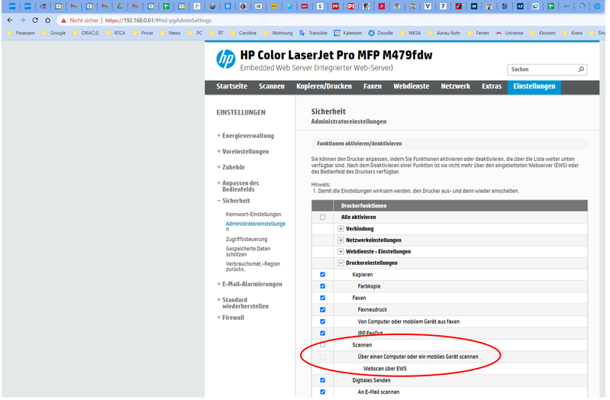Image resolution: width=610 pixels, height=400 pixels.
Task: Open the Administratoreinstellungen sidebar link
Action: pos(256,226)
